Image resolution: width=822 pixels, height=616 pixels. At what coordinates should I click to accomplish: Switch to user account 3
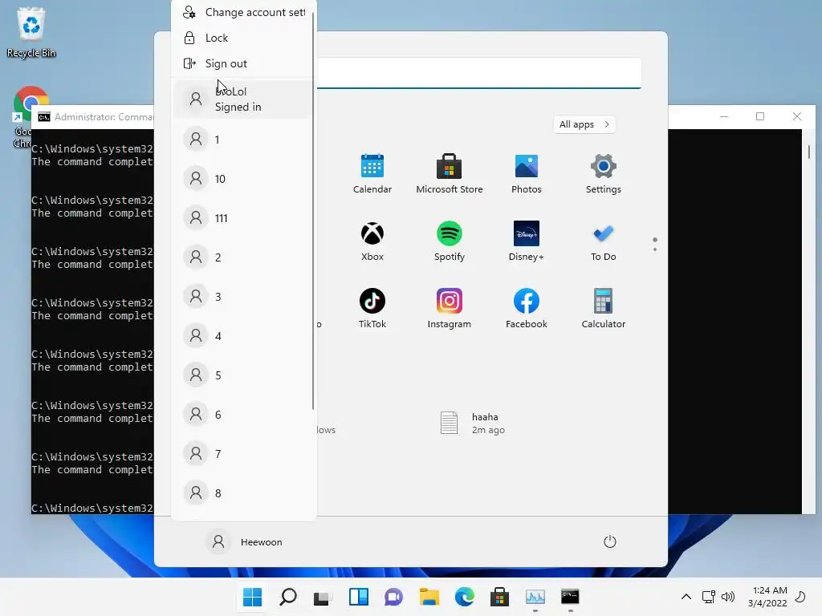(x=243, y=297)
